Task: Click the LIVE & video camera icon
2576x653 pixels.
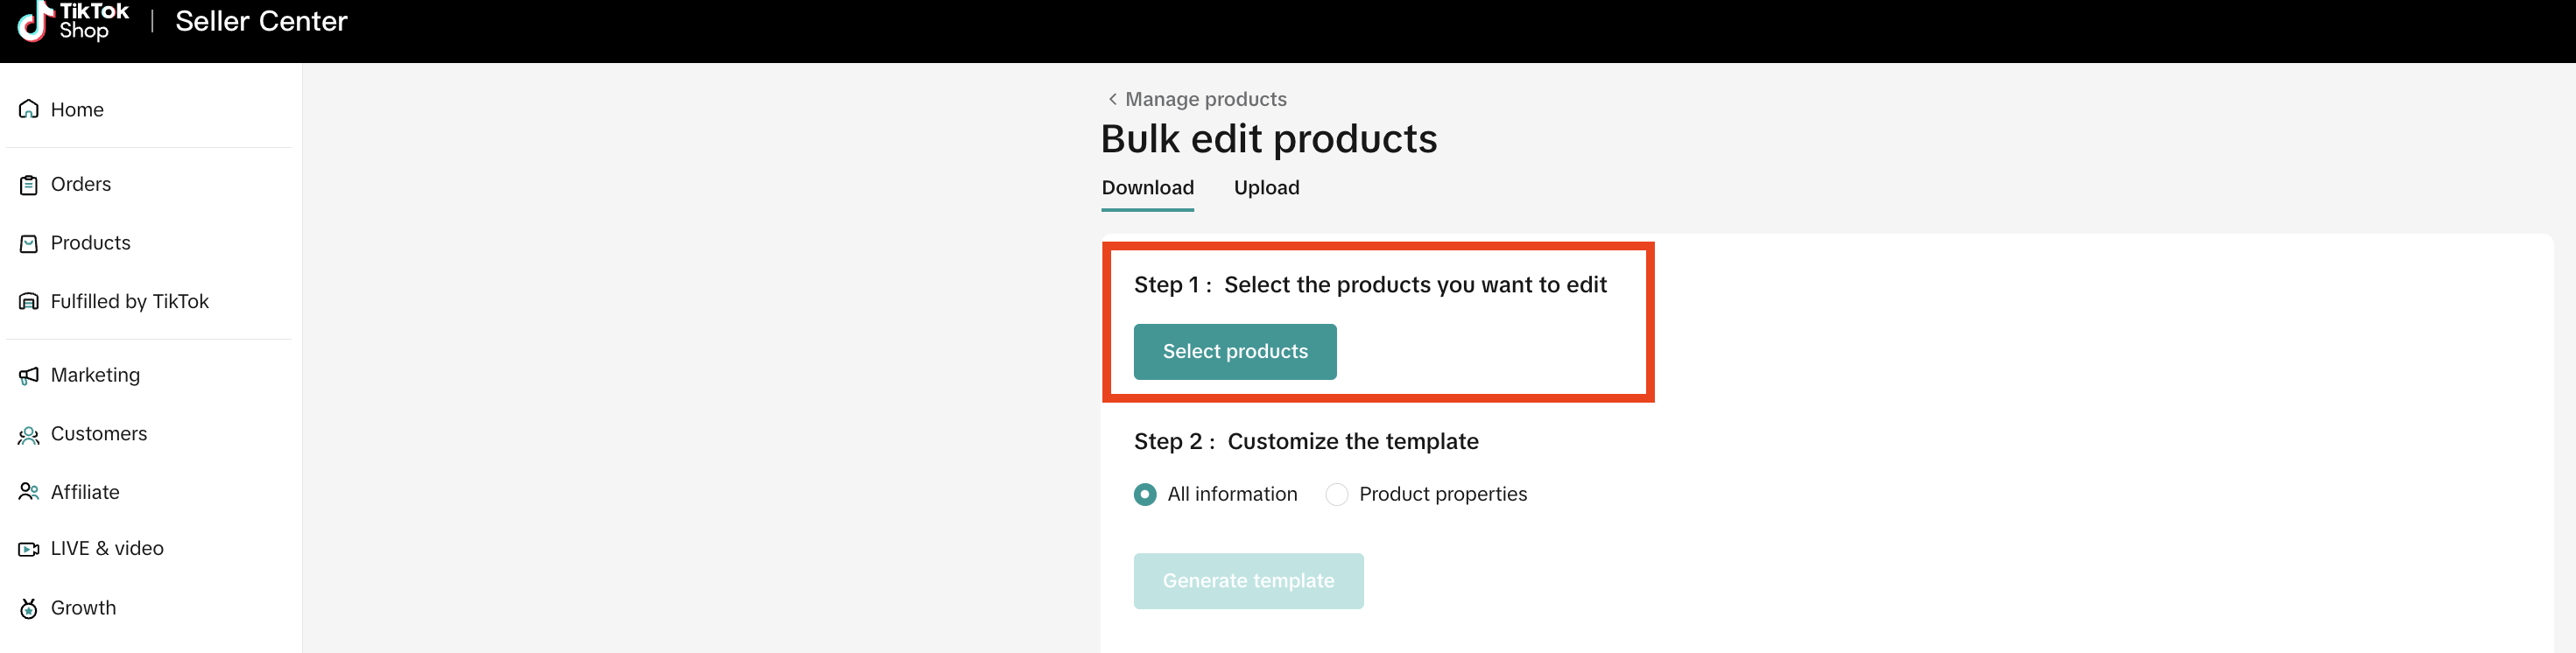Action: [29, 549]
